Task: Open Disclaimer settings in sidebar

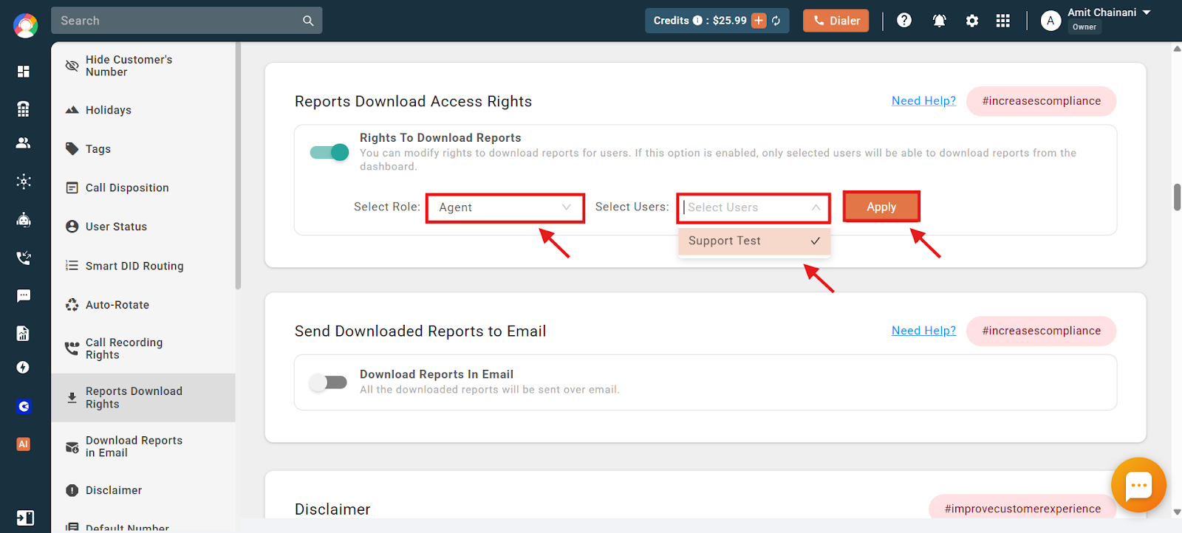Action: point(143,490)
